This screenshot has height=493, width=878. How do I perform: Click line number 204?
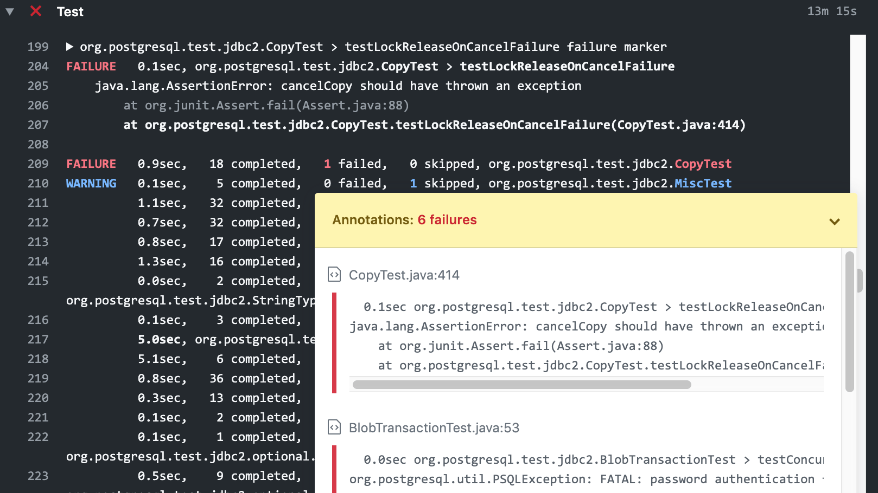tap(38, 66)
